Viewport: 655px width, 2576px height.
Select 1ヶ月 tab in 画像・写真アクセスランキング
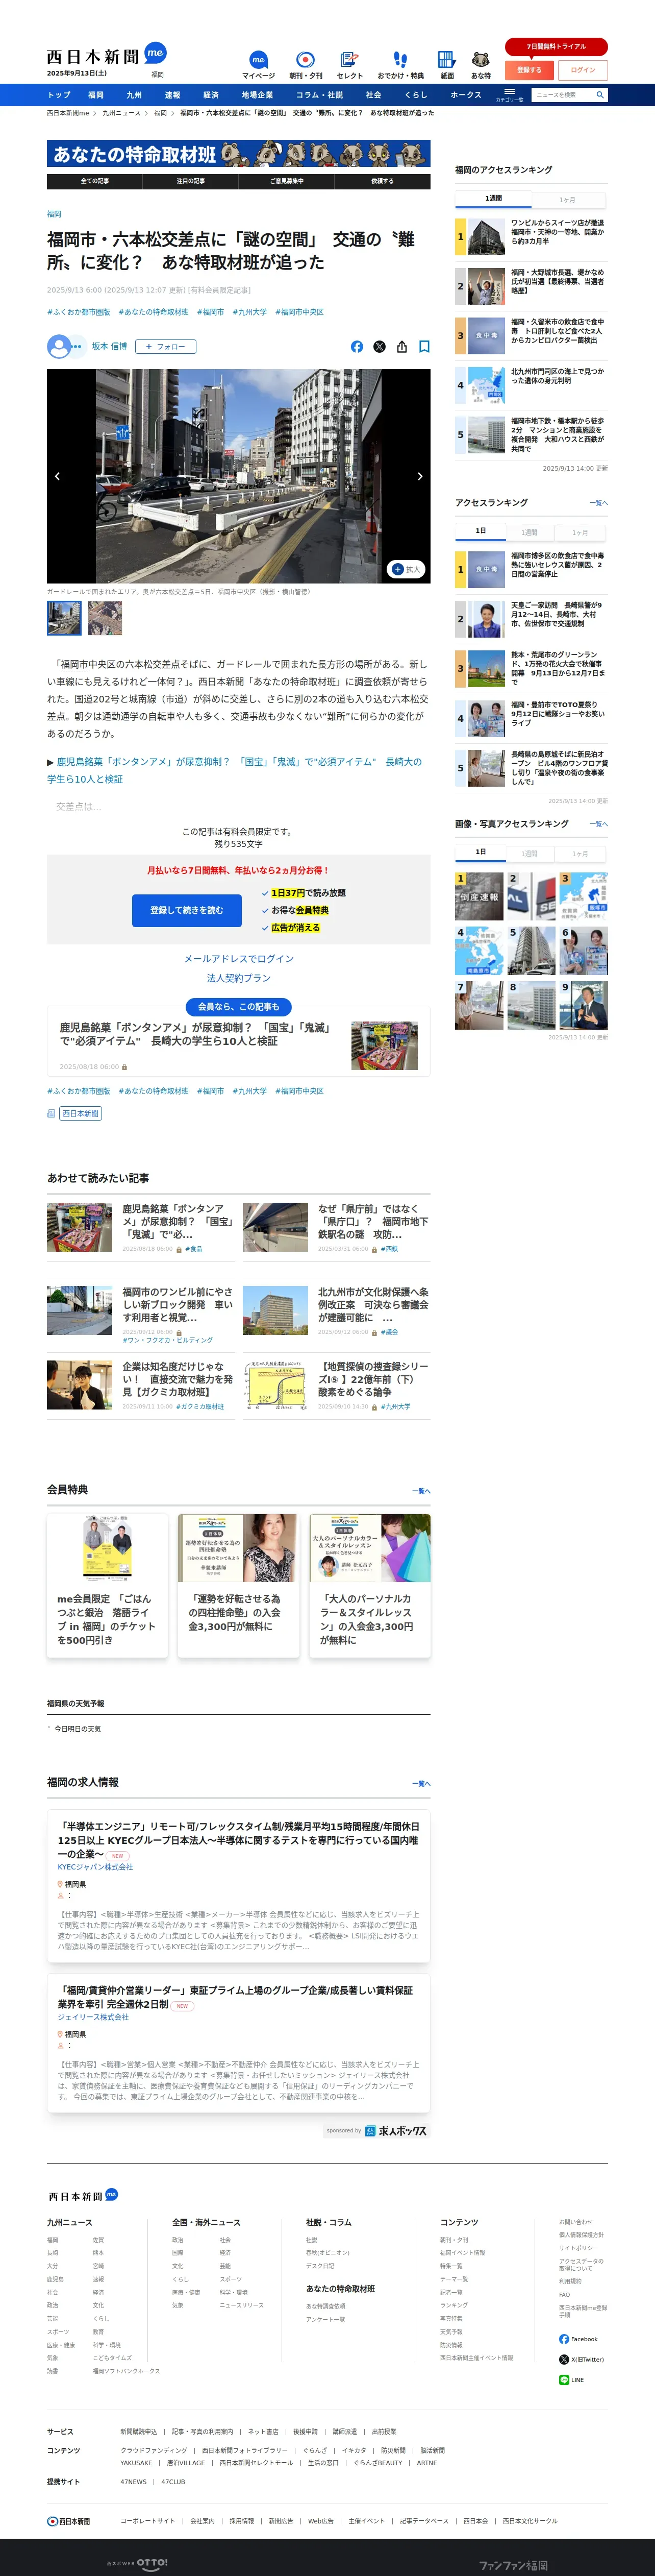pyautogui.click(x=580, y=853)
